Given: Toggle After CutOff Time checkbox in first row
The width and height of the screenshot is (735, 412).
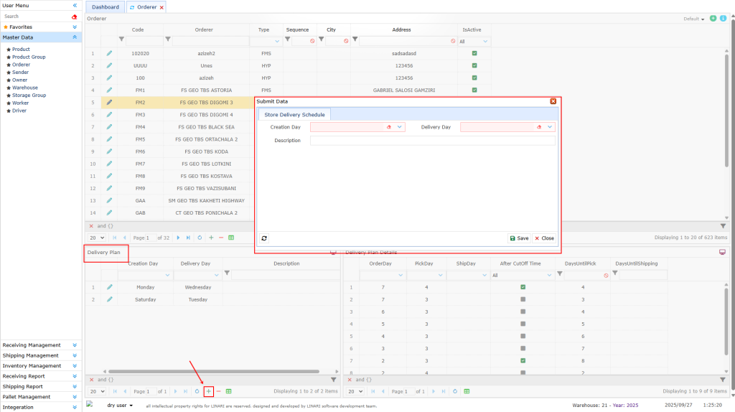Looking at the screenshot, I should coord(523,287).
